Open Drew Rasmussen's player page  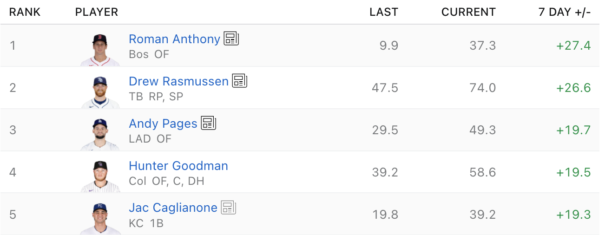[x=178, y=81]
